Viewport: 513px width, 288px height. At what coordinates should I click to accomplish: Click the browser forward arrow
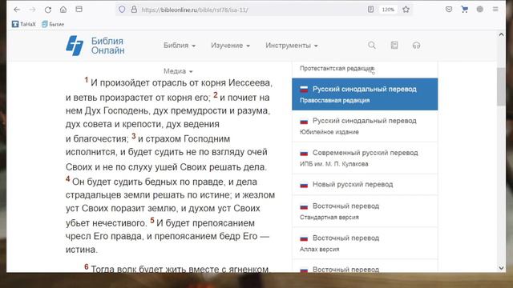coord(32,10)
